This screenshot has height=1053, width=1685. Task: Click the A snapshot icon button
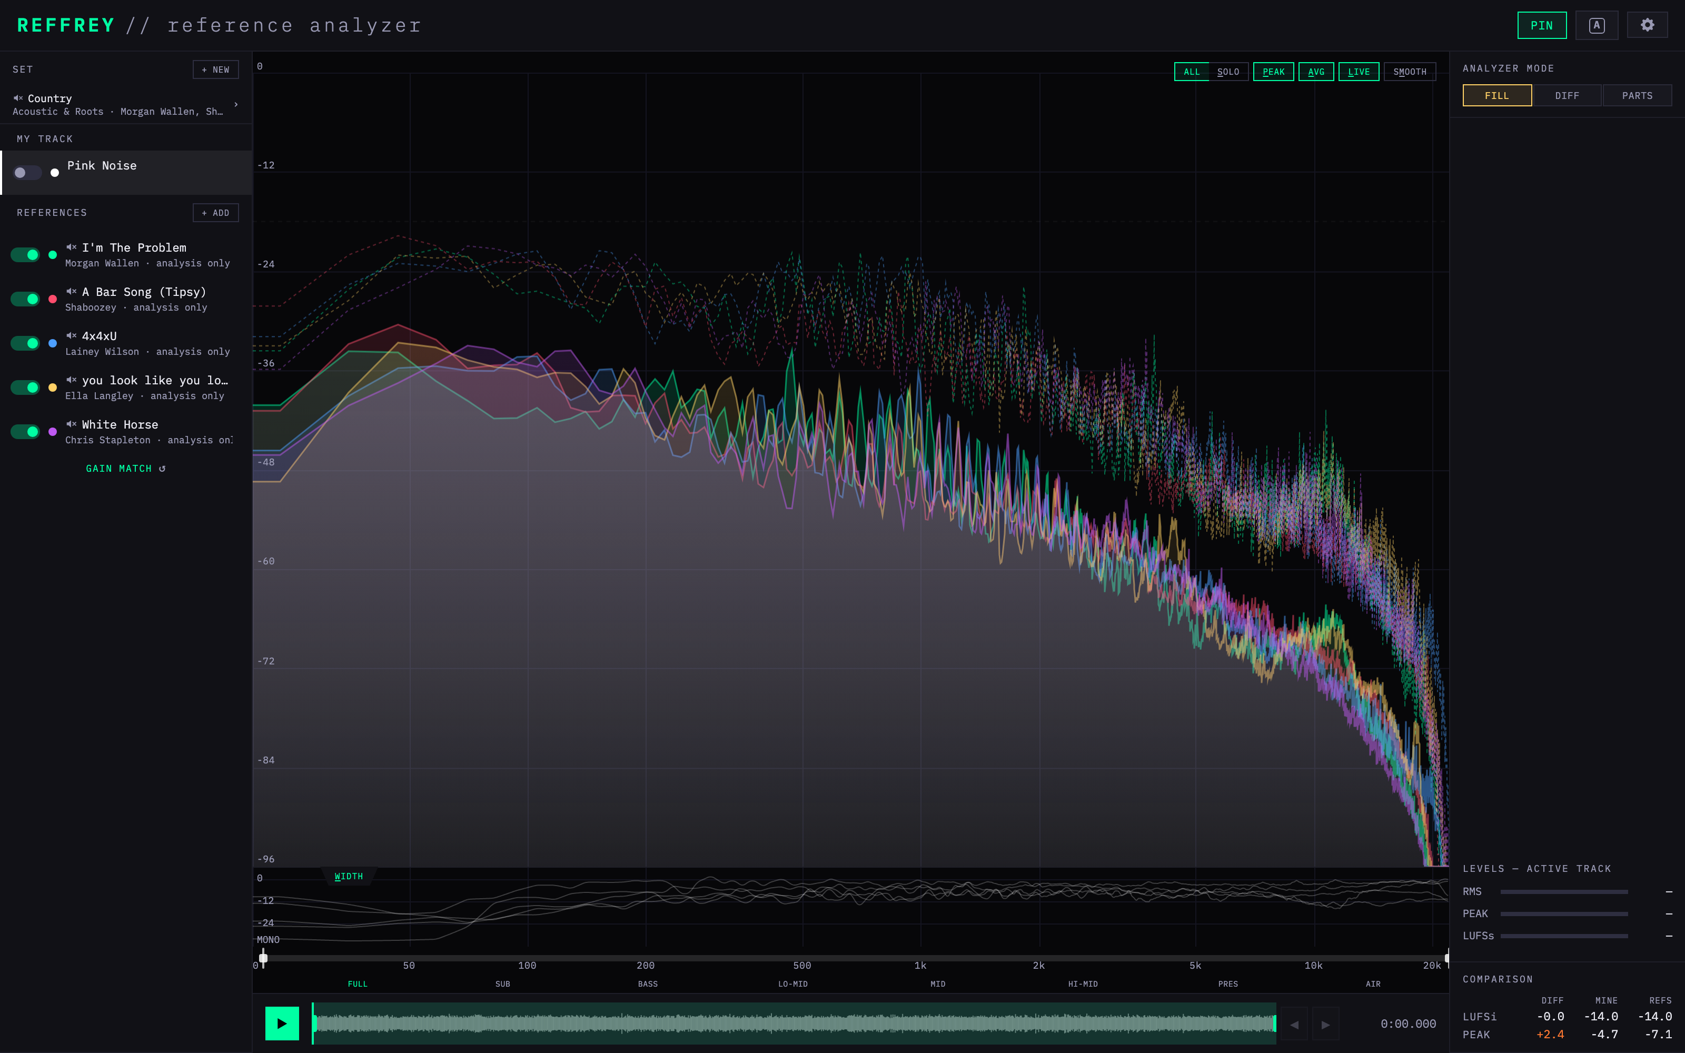click(x=1597, y=25)
